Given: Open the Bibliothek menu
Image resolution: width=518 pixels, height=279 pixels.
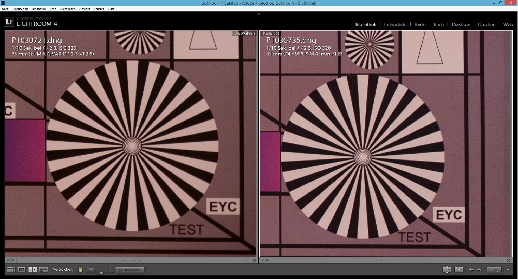Looking at the screenshot, I should coord(39,9).
